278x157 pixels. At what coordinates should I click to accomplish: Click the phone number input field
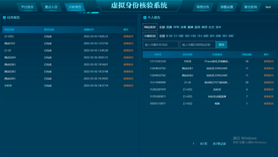click(161, 45)
